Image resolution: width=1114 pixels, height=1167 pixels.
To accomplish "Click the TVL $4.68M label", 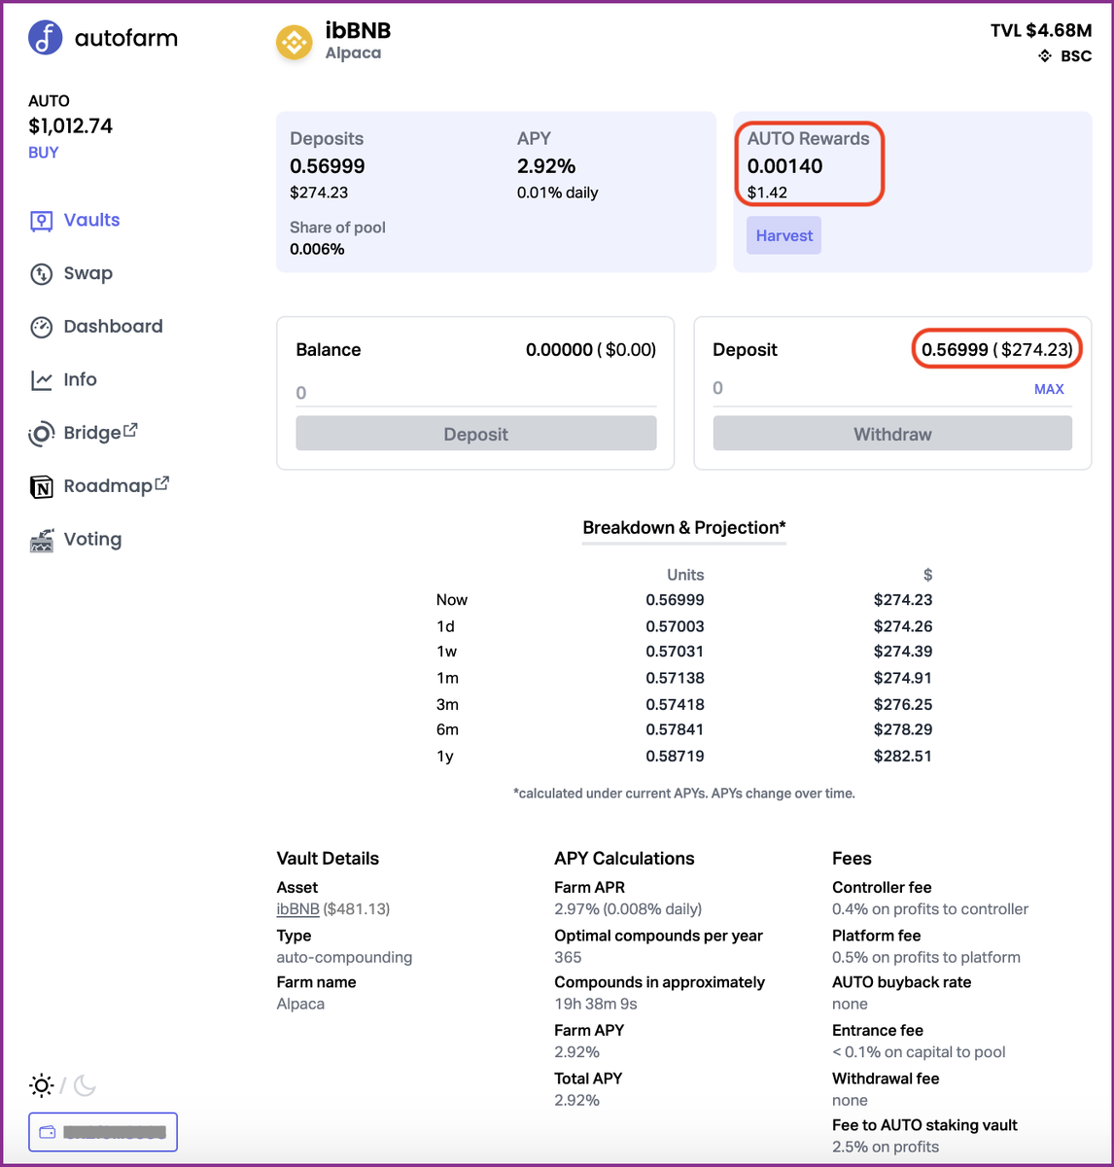I will (1041, 31).
